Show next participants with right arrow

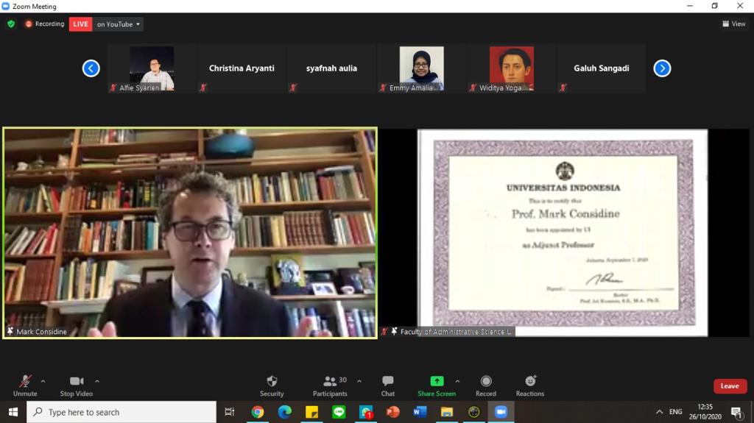(662, 68)
